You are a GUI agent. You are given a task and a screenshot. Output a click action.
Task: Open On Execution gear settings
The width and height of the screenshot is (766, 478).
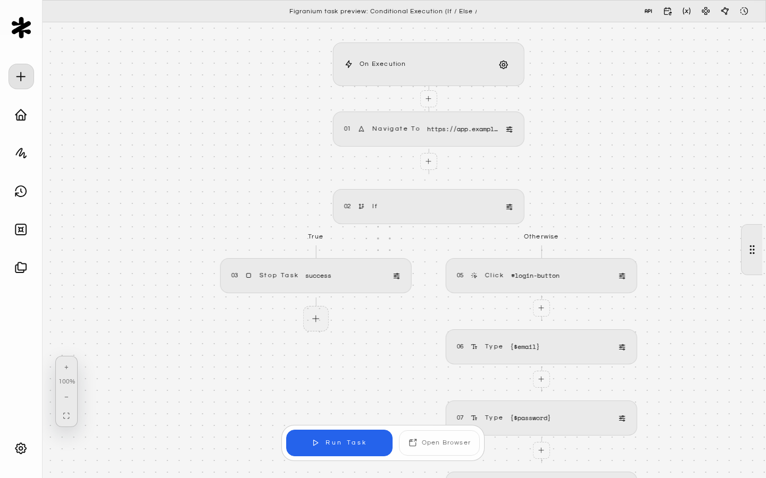[504, 65]
